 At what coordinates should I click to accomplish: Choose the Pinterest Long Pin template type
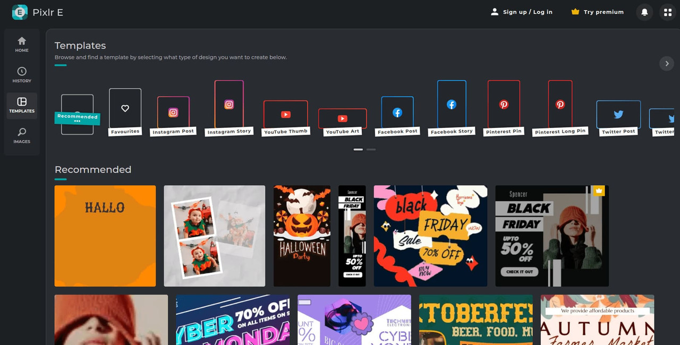coord(560,108)
